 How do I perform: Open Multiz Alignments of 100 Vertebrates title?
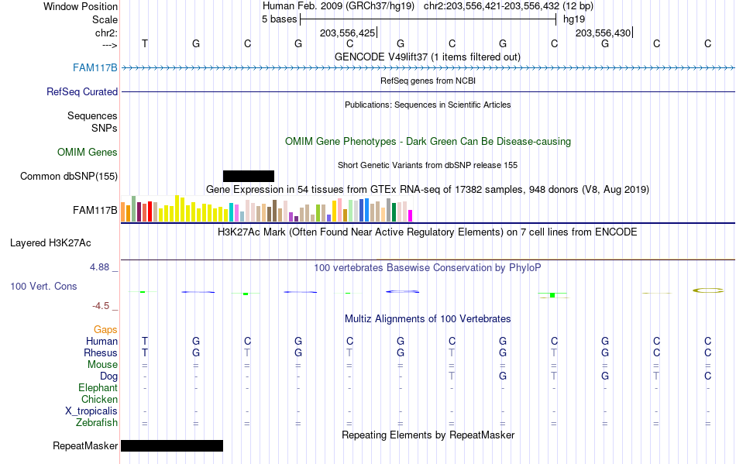click(428, 318)
